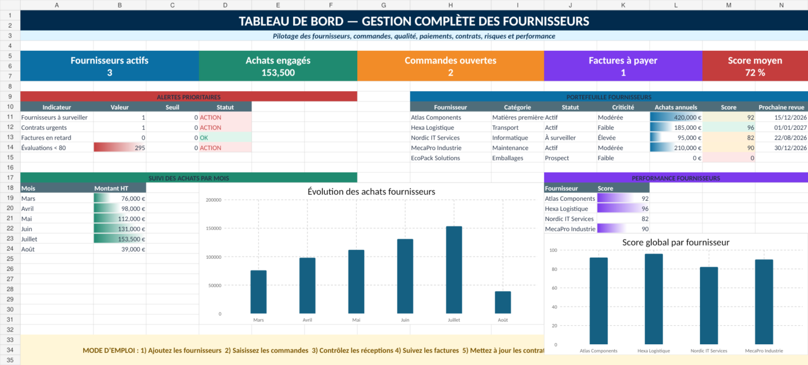Click the 'Élevée' criticality cell
Viewport: 808px width, 365px height.
(x=623, y=137)
